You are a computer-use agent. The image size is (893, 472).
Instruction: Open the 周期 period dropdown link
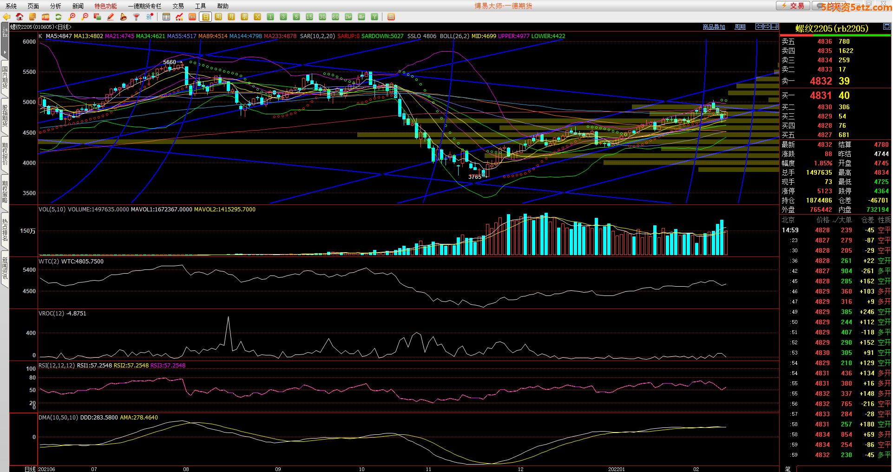[x=740, y=27]
